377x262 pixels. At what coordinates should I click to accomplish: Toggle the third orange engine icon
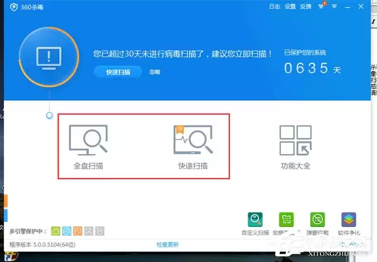point(77,231)
